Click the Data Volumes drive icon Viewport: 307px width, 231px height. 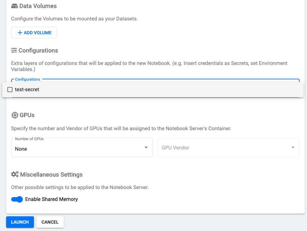click(14, 6)
